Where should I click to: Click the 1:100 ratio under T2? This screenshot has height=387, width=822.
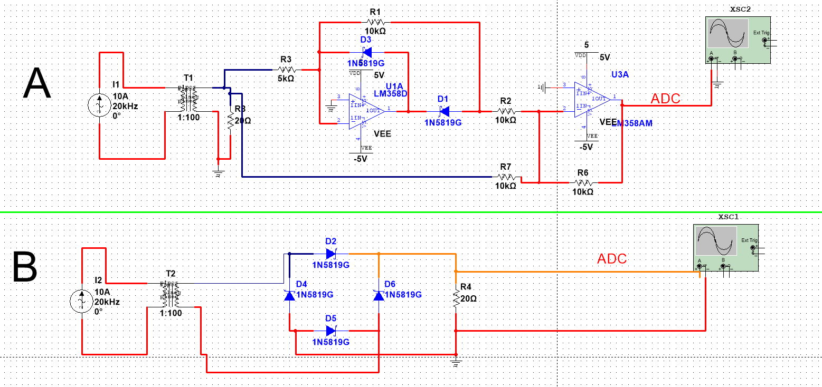click(x=171, y=313)
